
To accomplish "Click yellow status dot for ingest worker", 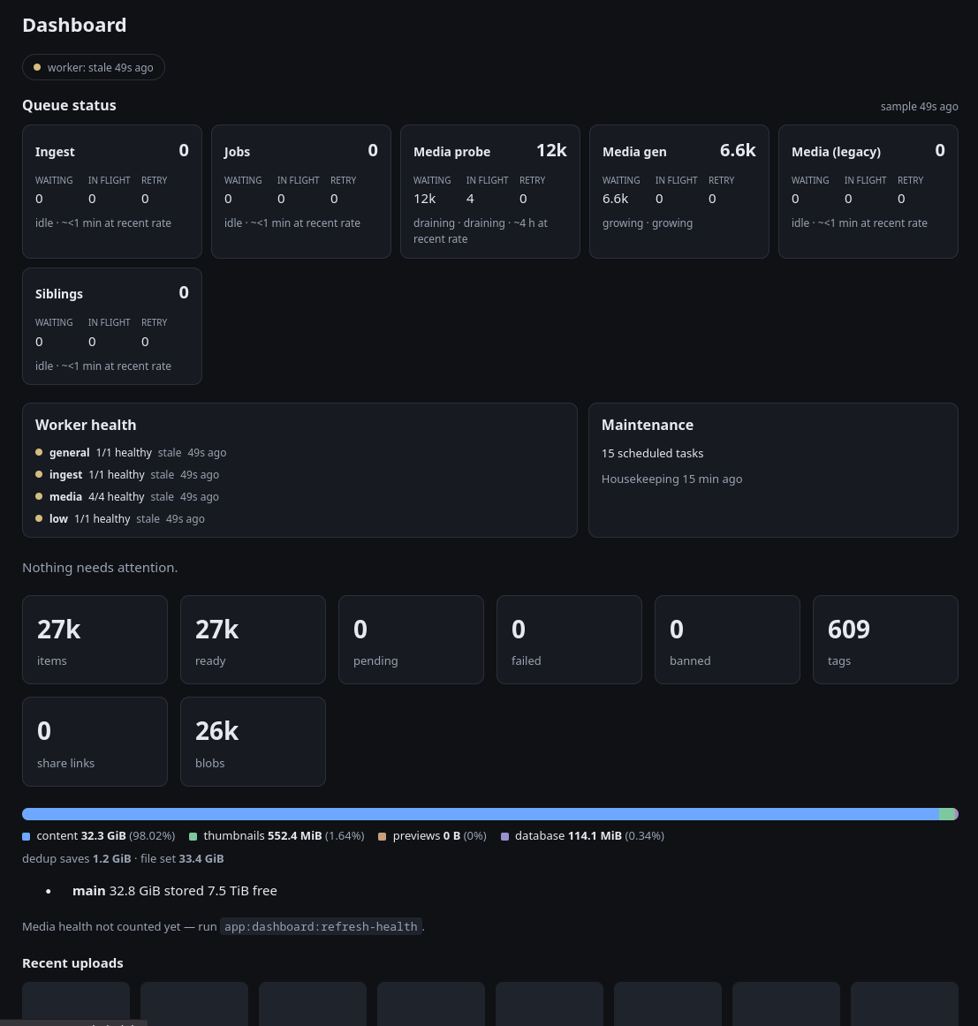I will (x=39, y=474).
